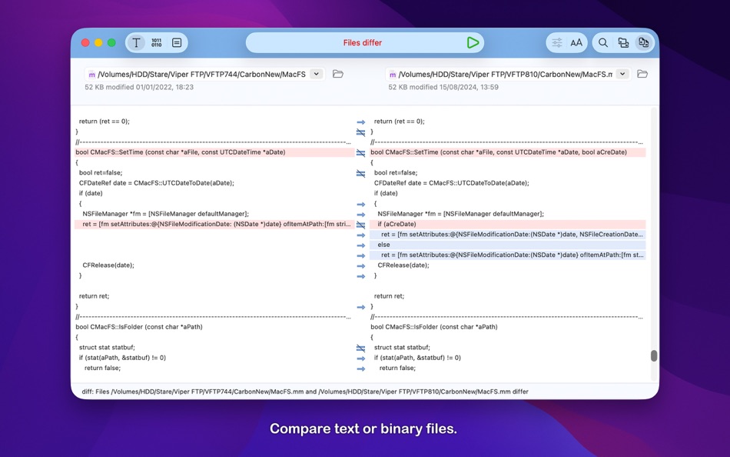Click copy arrow beside CFRelease(date) line

point(361,265)
